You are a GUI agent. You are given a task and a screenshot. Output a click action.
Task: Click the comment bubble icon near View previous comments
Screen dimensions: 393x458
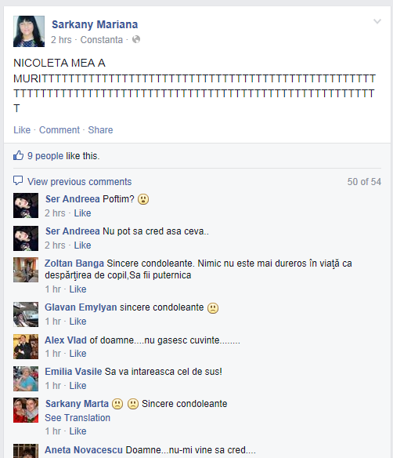(18, 181)
